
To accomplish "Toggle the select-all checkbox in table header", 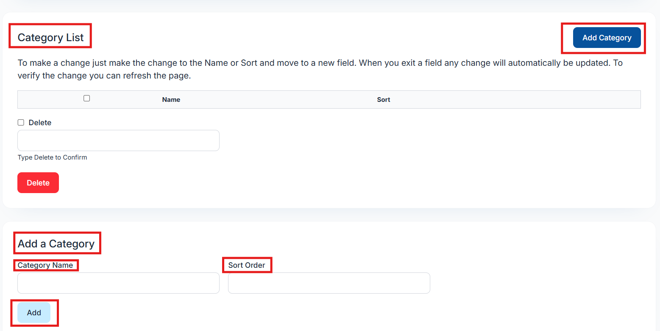I will (x=86, y=98).
